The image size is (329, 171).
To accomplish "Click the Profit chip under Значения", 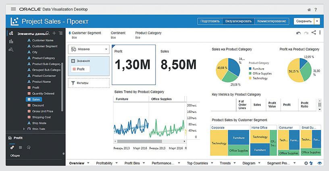I will (x=80, y=69).
